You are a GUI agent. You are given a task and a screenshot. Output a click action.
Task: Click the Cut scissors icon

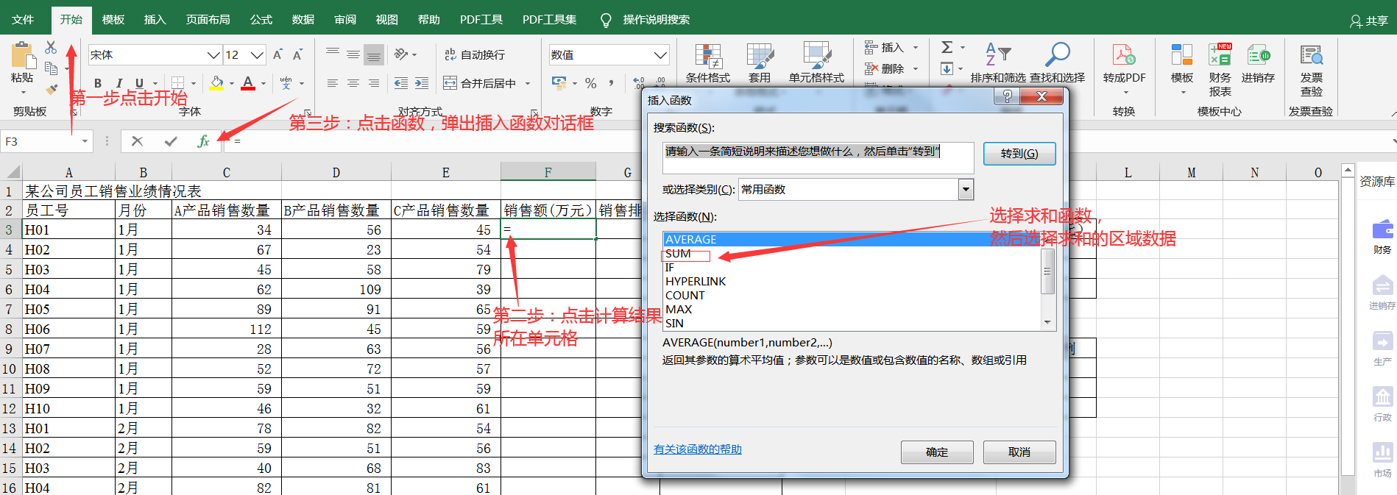(51, 48)
